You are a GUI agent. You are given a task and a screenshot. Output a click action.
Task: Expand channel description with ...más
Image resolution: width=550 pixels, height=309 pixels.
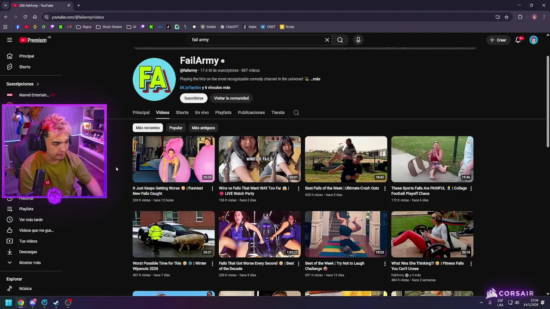pos(315,79)
